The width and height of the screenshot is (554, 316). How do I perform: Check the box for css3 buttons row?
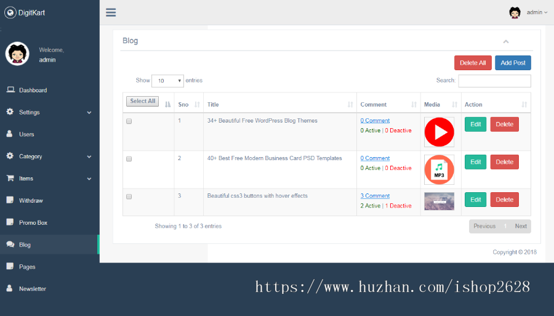coord(129,196)
